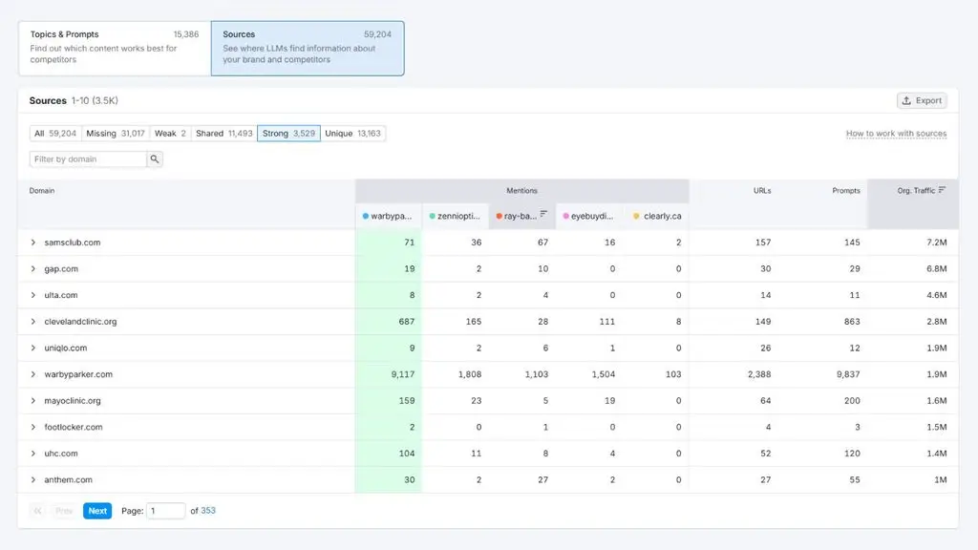Image resolution: width=978 pixels, height=550 pixels.
Task: Expand the anthem.com row
Action: click(33, 480)
